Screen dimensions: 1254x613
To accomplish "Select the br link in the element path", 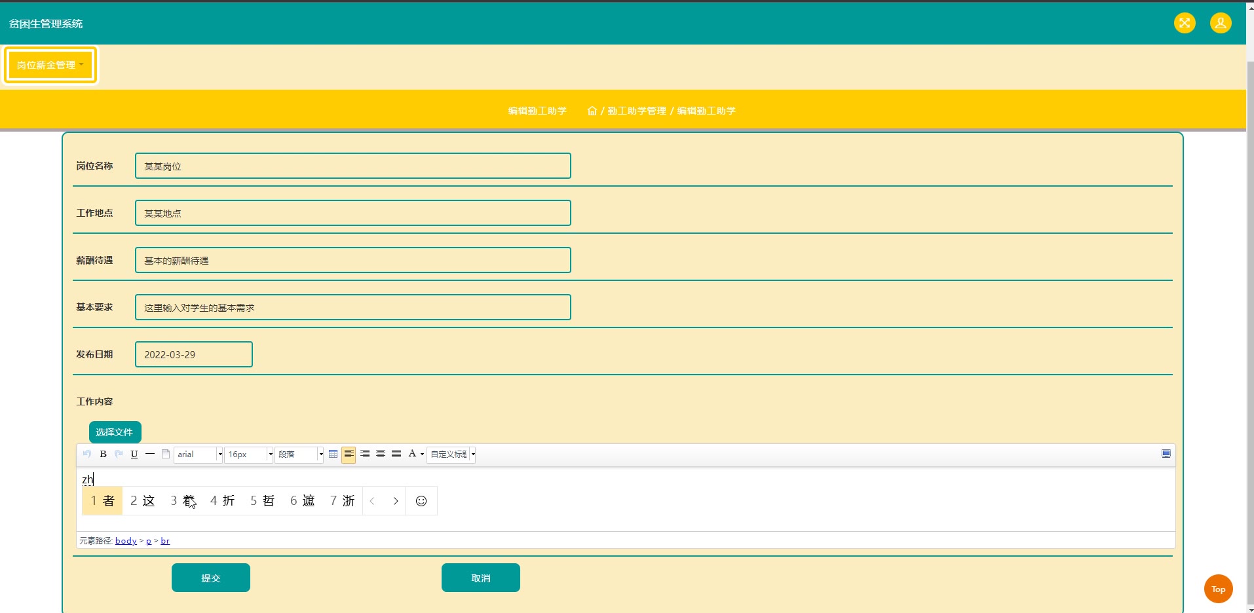I will 165,541.
